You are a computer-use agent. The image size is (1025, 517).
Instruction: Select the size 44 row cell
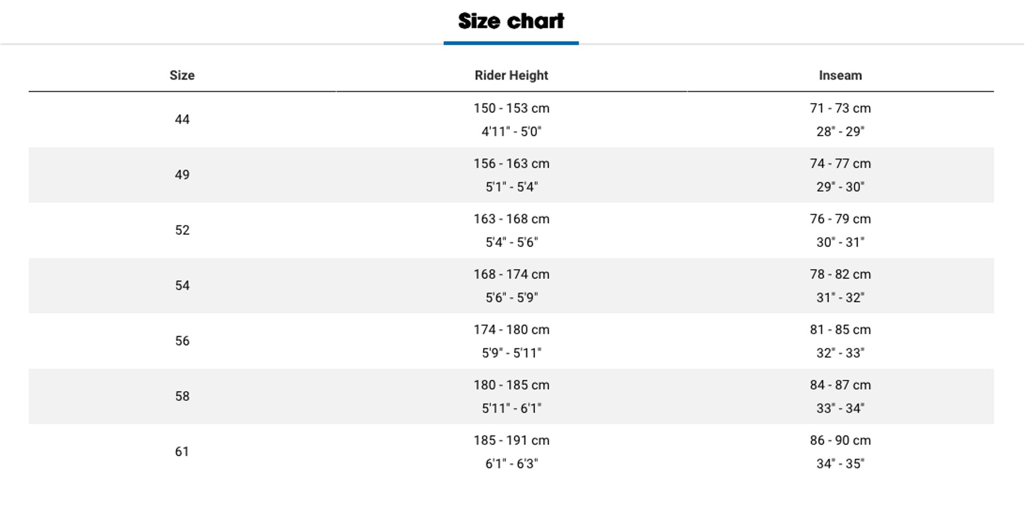[x=182, y=120]
